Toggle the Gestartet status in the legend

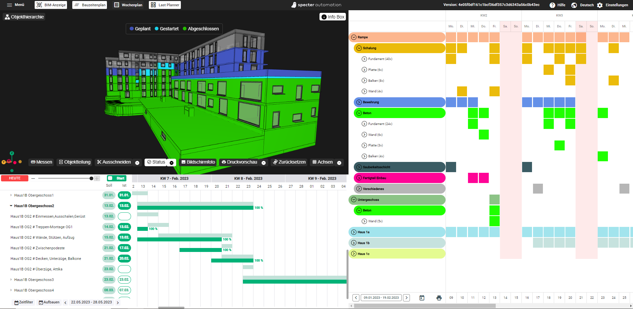click(167, 29)
